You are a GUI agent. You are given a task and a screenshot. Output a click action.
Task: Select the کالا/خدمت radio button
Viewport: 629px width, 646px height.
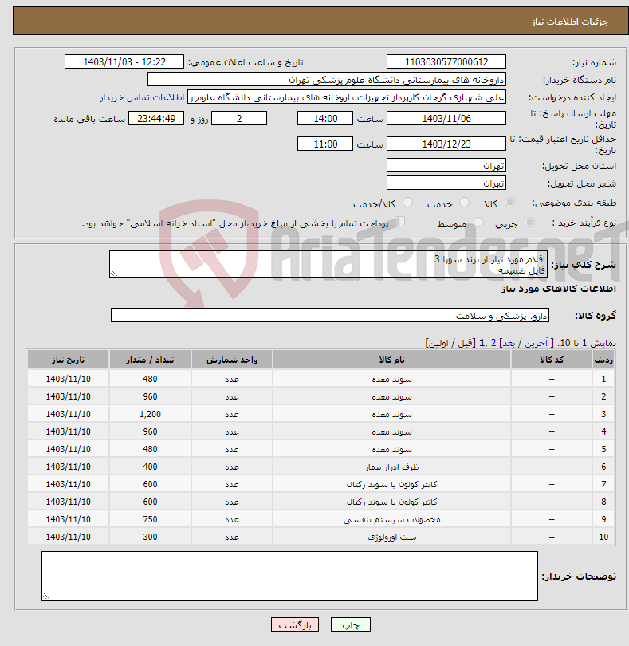coord(407,203)
